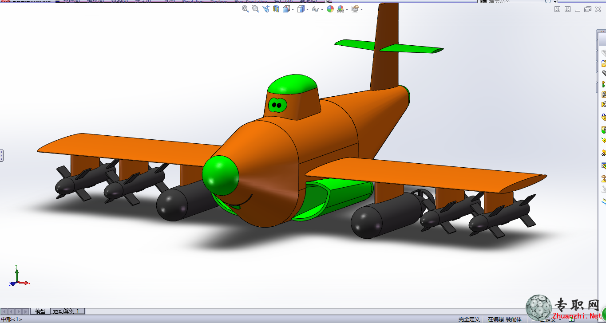Click the 完全定义 status text

469,319
